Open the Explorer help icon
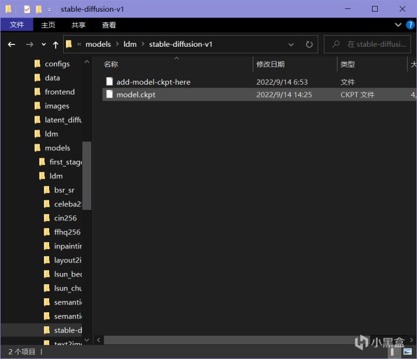The height and width of the screenshot is (359, 417). click(410, 25)
